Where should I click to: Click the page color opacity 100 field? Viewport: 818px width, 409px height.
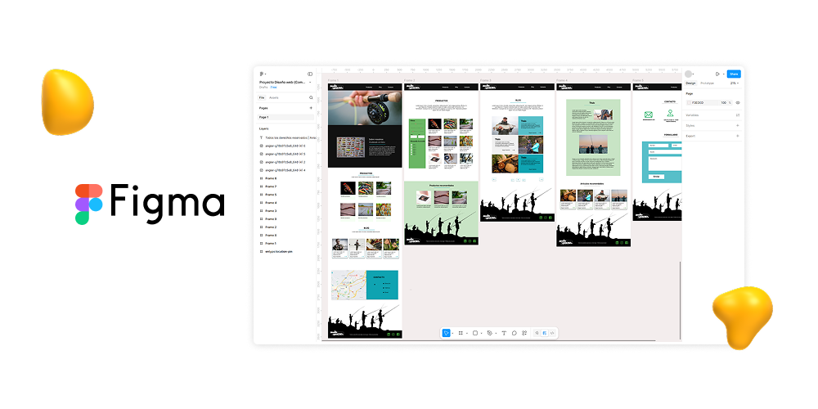coord(724,103)
